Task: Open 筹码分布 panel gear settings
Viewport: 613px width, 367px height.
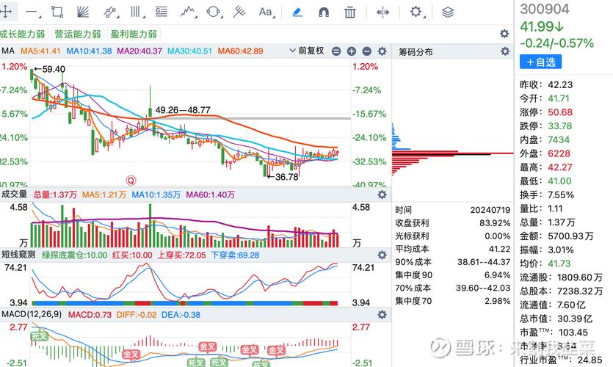Action: tap(505, 51)
